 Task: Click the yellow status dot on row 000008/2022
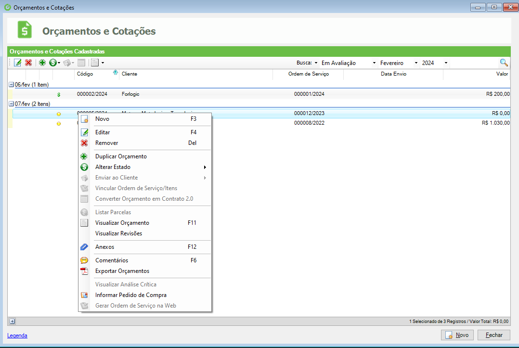click(59, 124)
